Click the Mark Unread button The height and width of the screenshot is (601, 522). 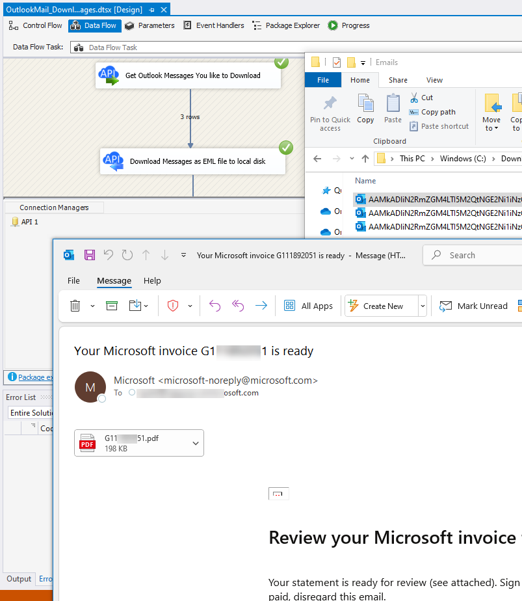473,306
